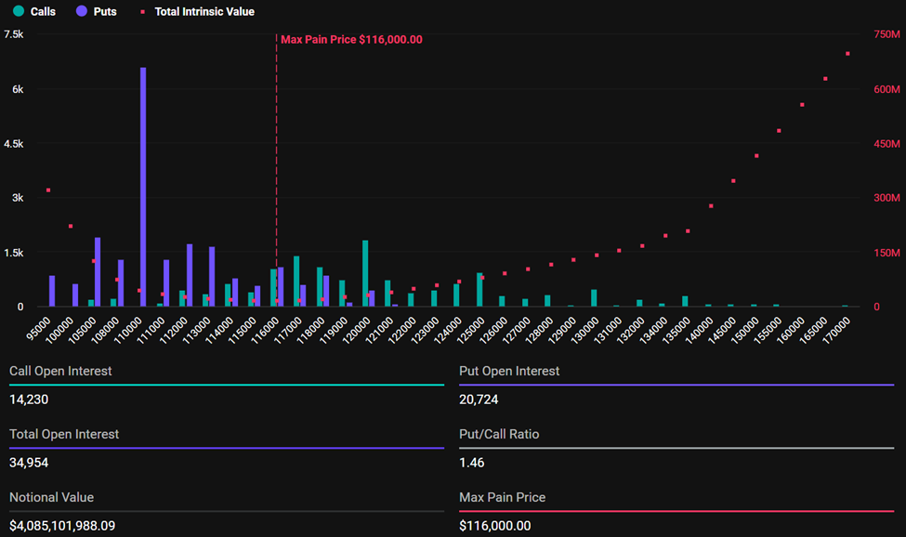
Task: Click the Puts bar at 95000 strike
Action: 52,291
